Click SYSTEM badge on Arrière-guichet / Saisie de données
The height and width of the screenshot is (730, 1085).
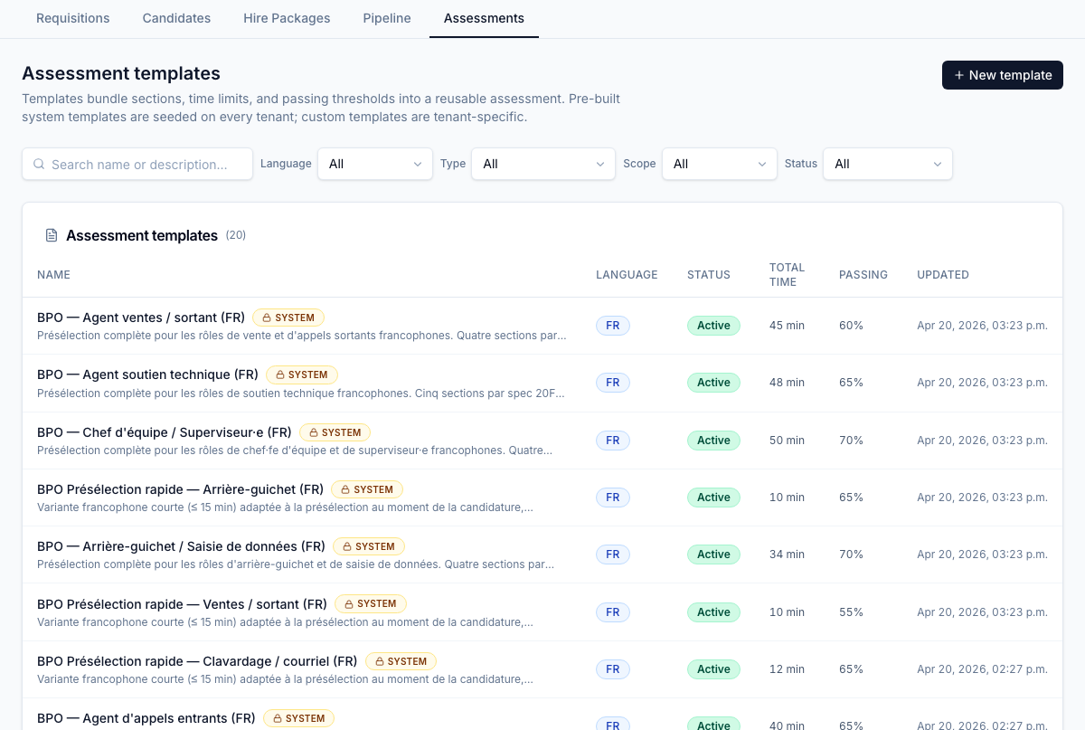369,546
